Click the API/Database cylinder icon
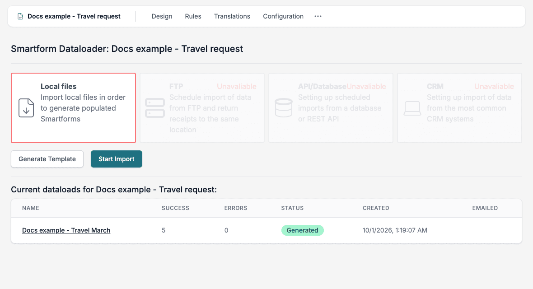 [284, 108]
